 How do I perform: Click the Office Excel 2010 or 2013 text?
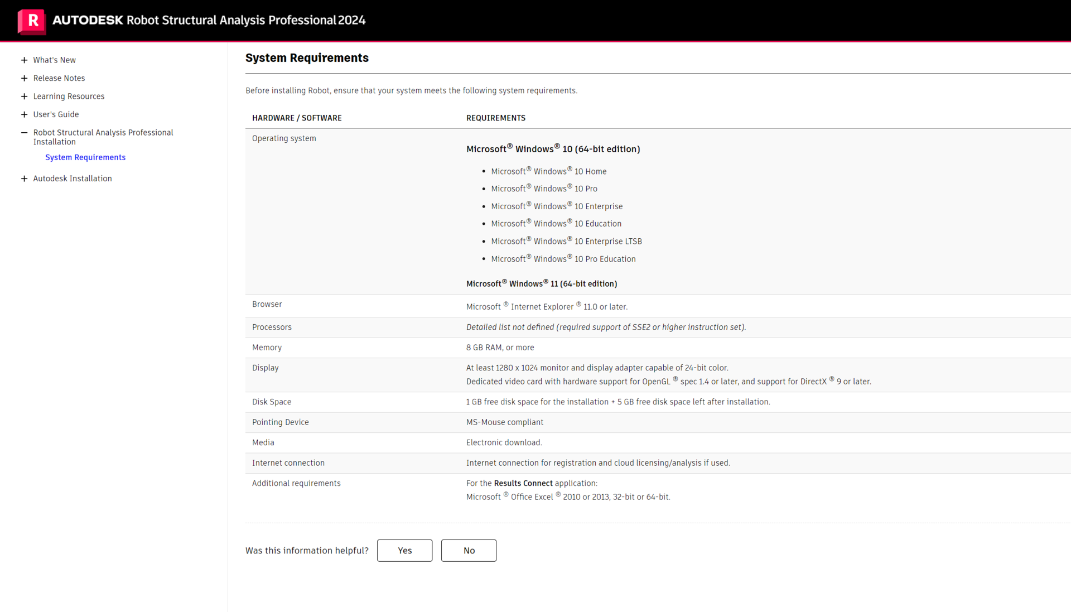[x=568, y=497]
